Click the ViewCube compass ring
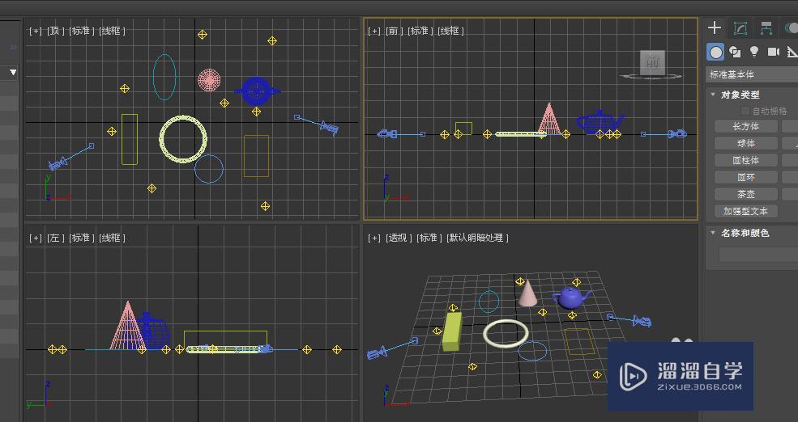Image resolution: width=798 pixels, height=422 pixels. click(x=651, y=77)
